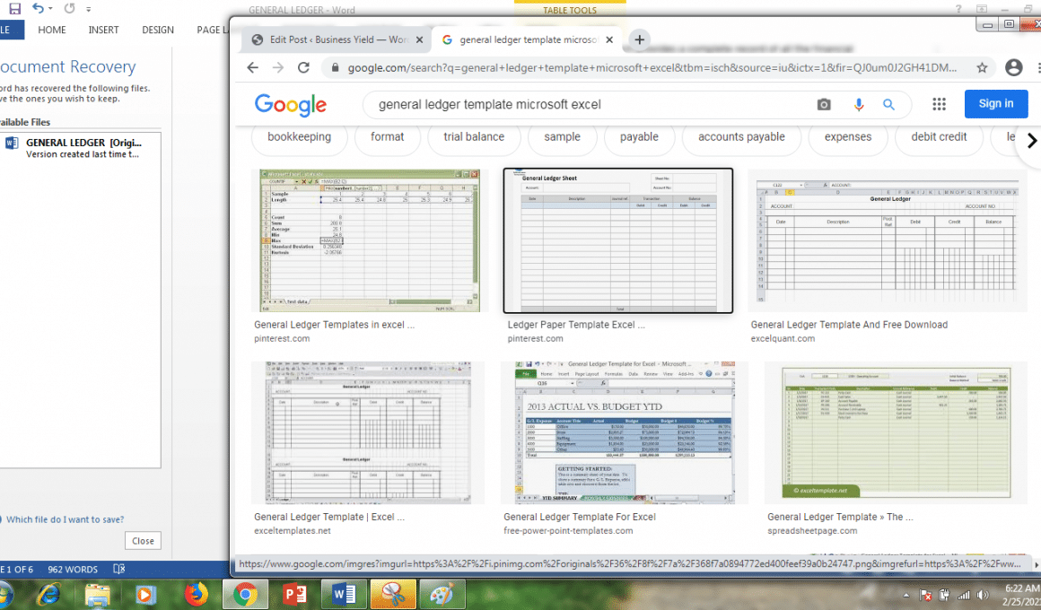Open Firefox from the taskbar
This screenshot has width=1041, height=610.
(196, 594)
